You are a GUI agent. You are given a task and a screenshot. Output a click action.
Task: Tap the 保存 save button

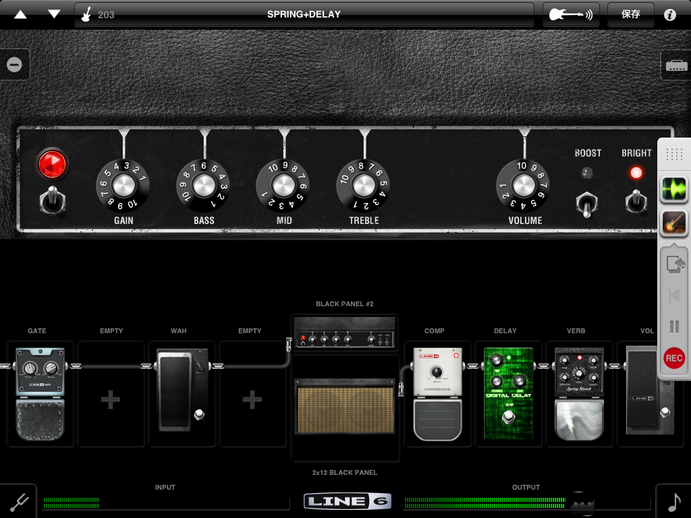(x=631, y=15)
